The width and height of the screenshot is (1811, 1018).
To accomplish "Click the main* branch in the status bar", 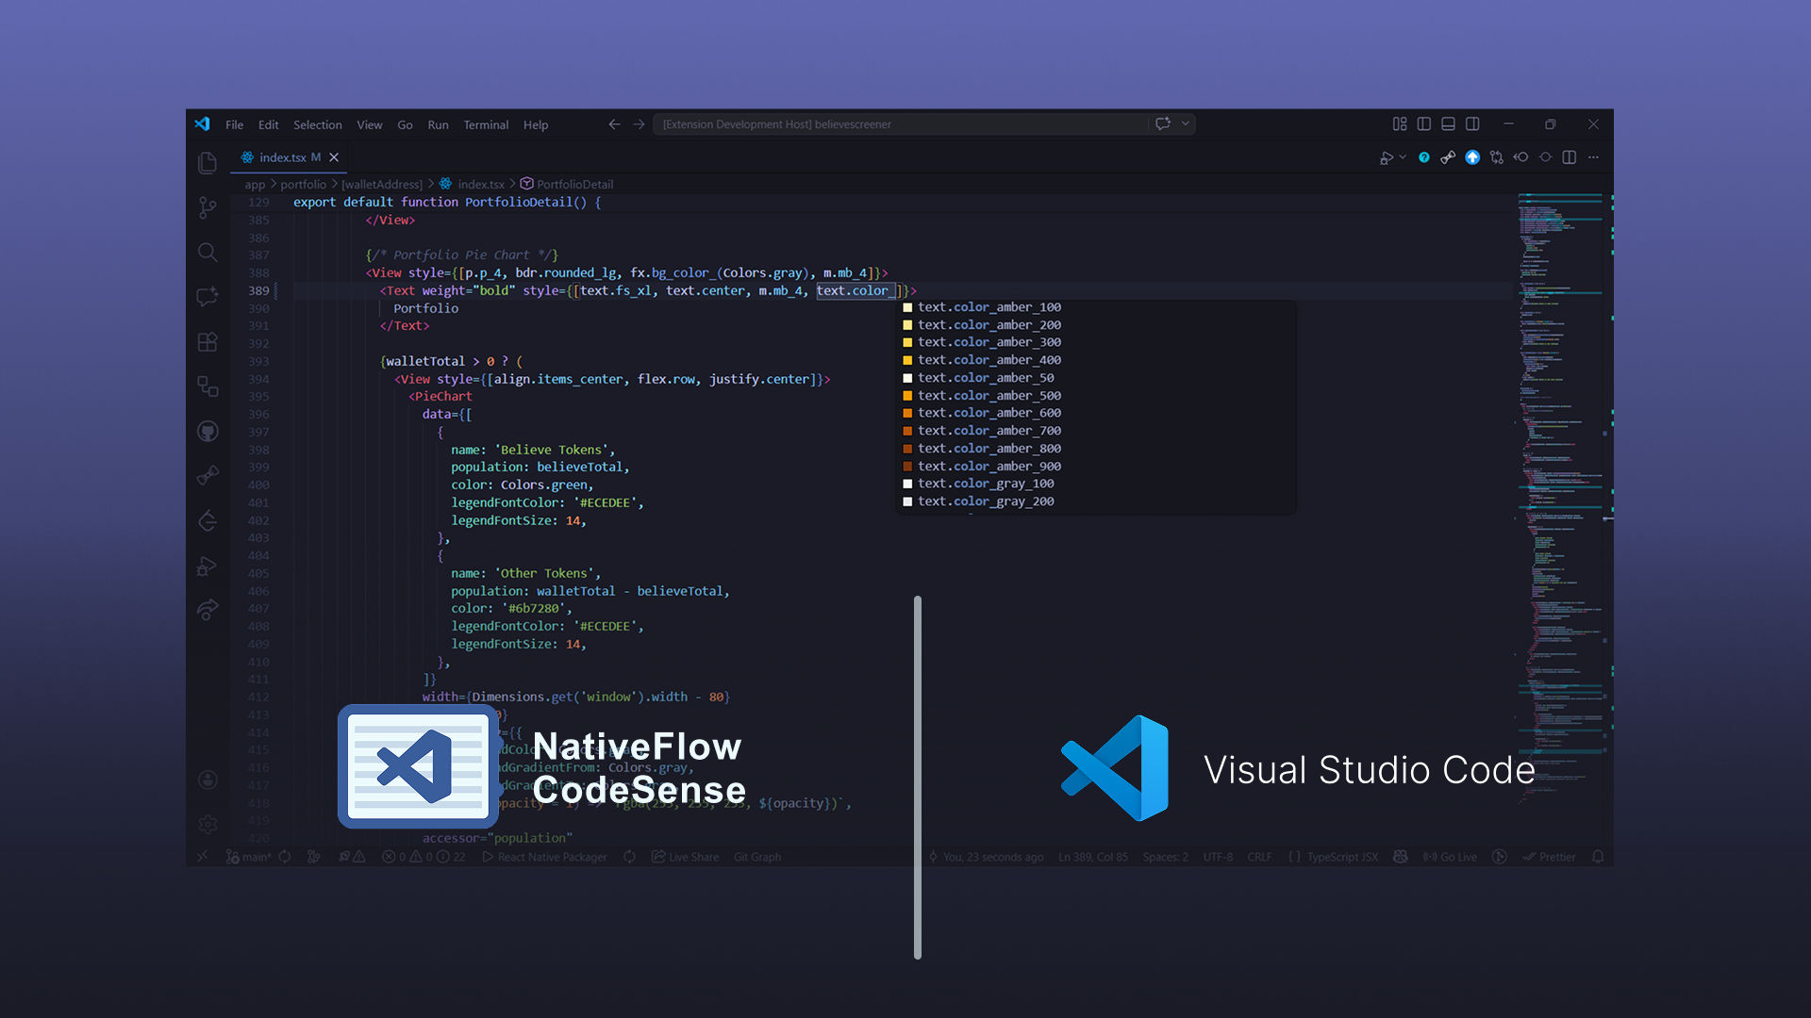I will pos(248,857).
